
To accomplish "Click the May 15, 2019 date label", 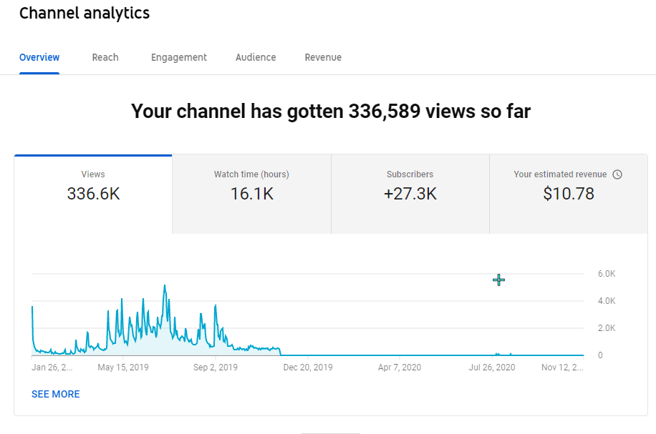I will (x=123, y=368).
